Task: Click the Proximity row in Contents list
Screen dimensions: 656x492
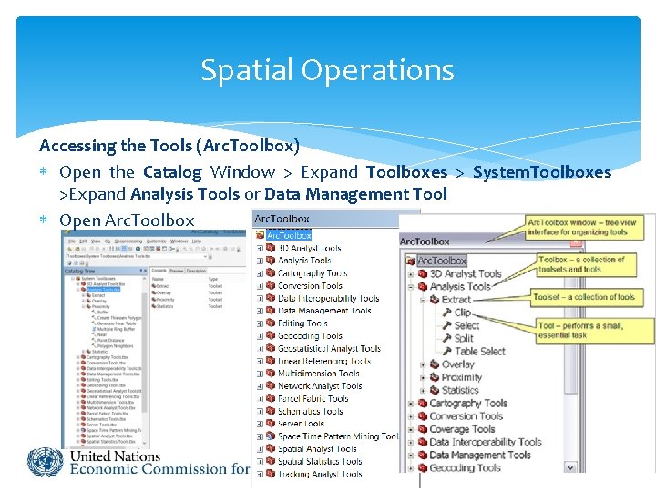Action: 189,300
